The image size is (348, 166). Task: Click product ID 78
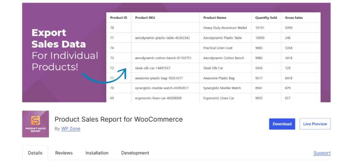pyautogui.click(x=112, y=28)
